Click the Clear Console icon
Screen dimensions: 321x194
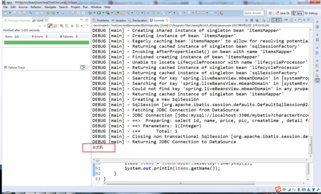click(x=264, y=20)
